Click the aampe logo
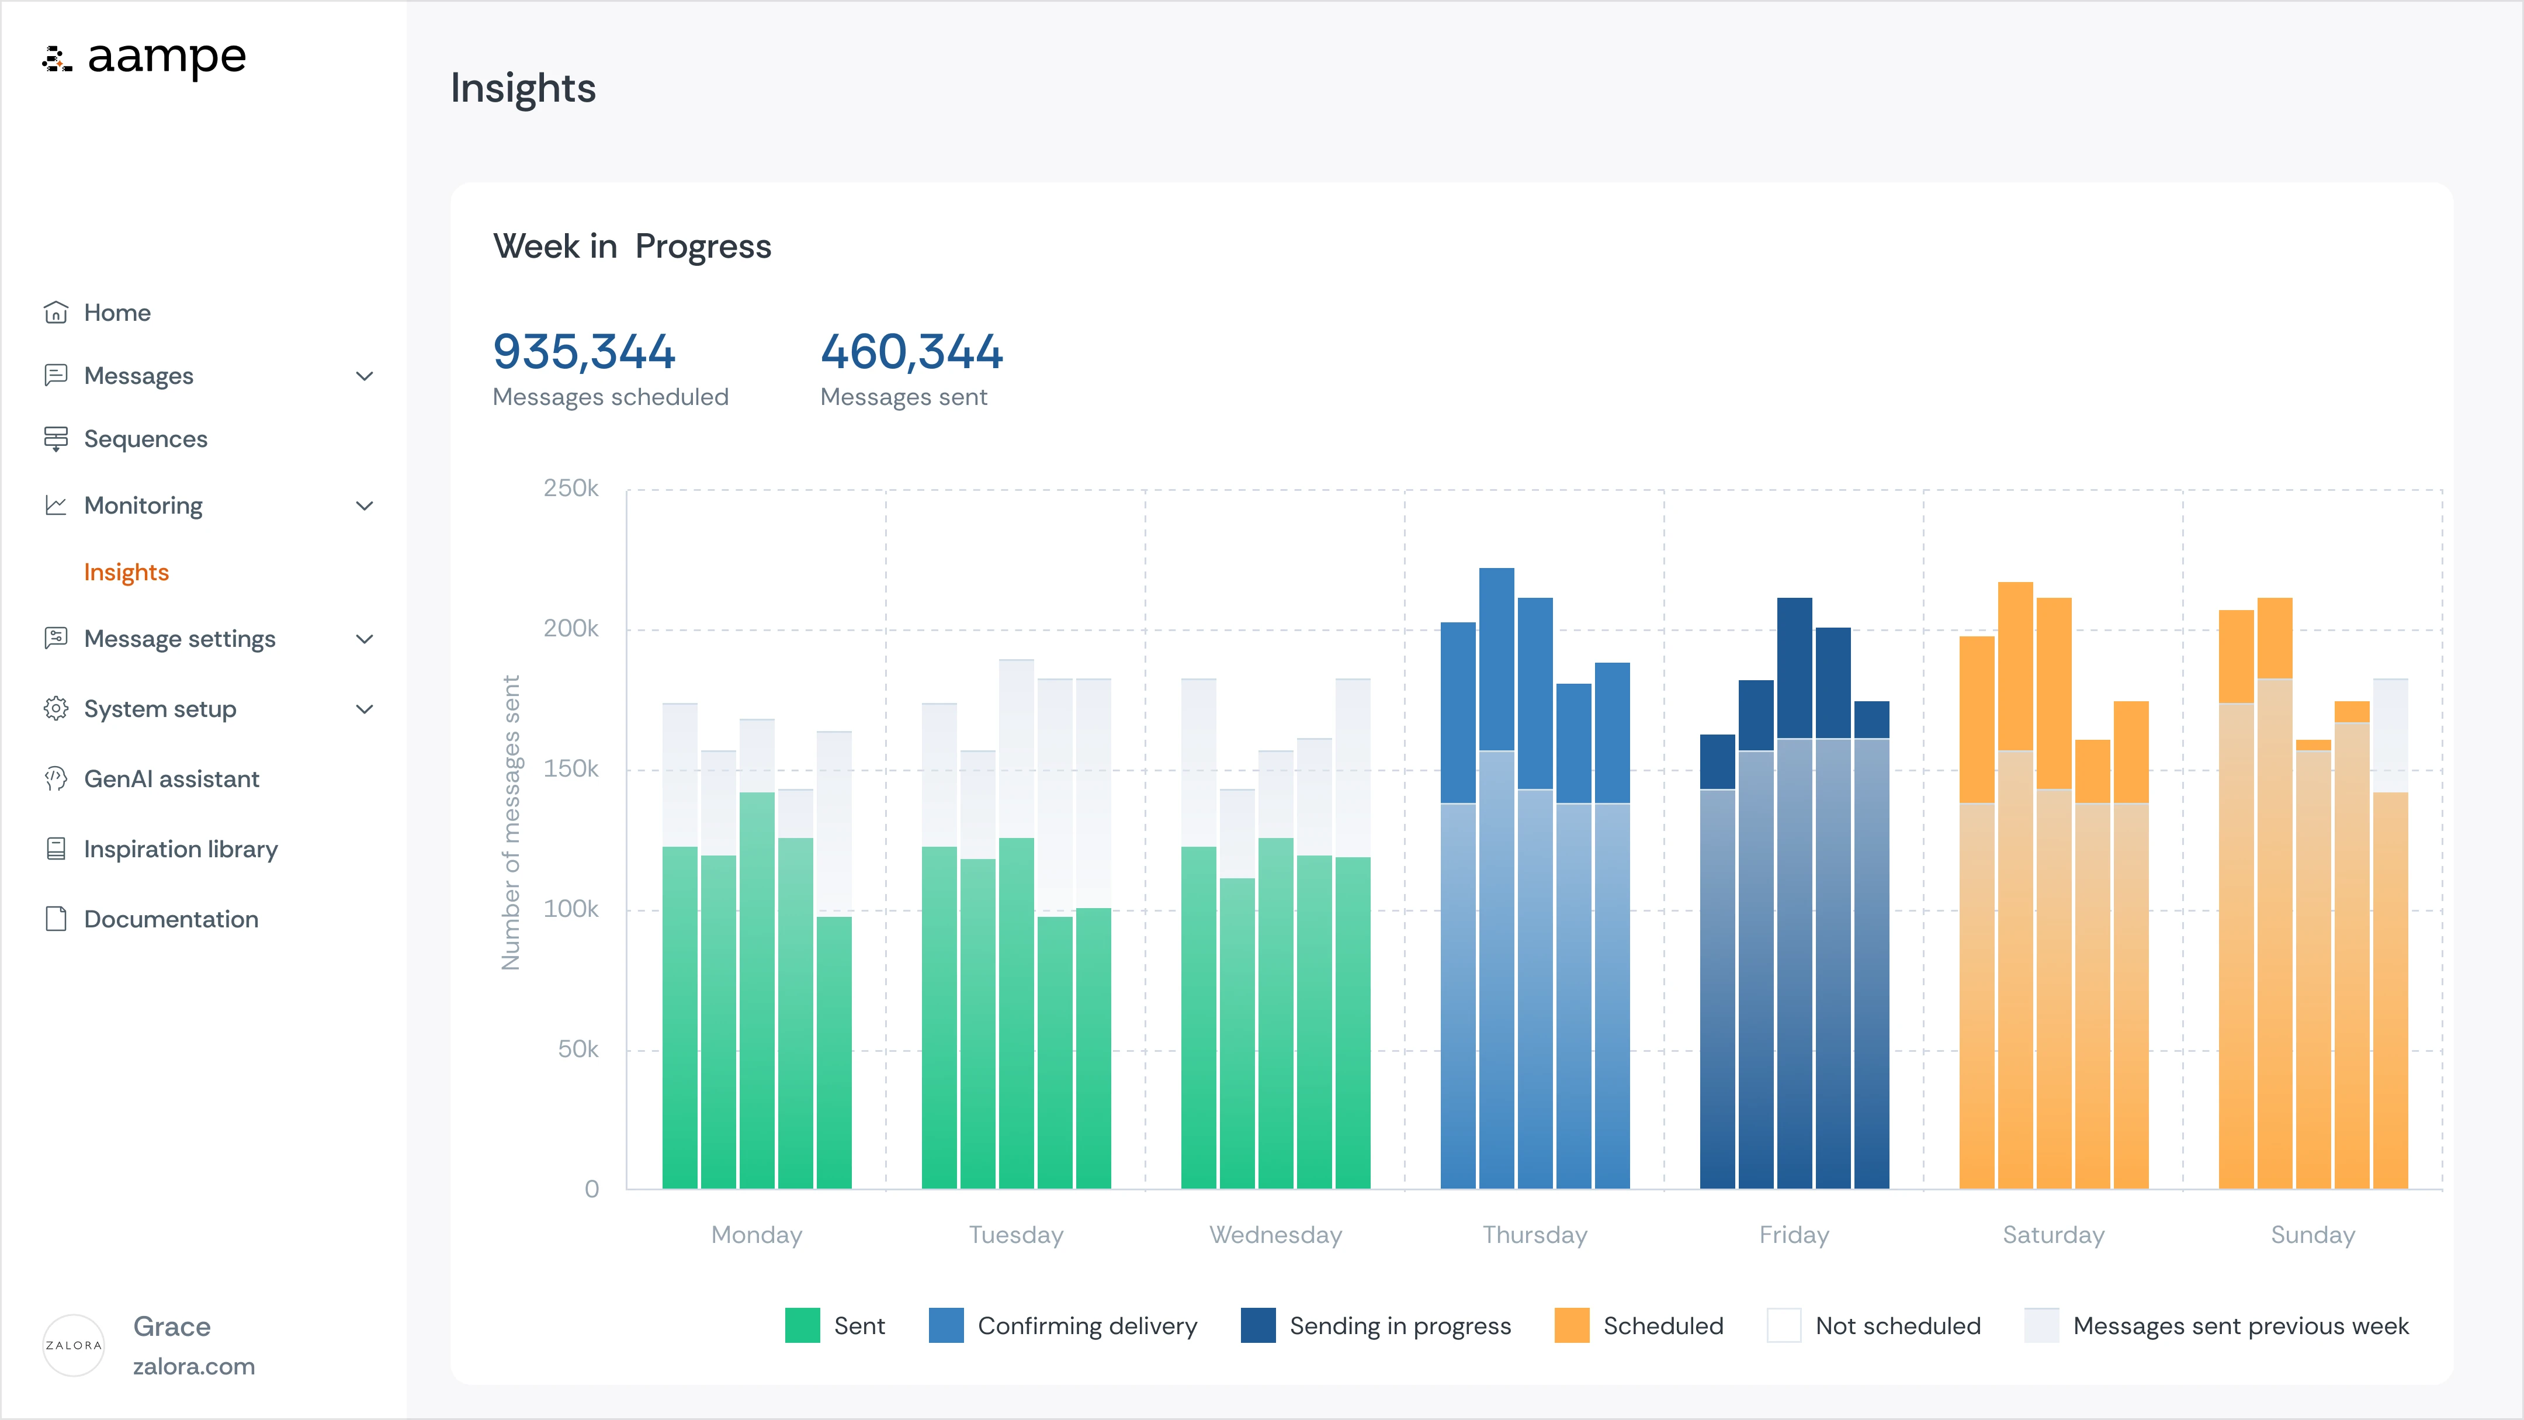The image size is (2524, 1420). tap(145, 58)
